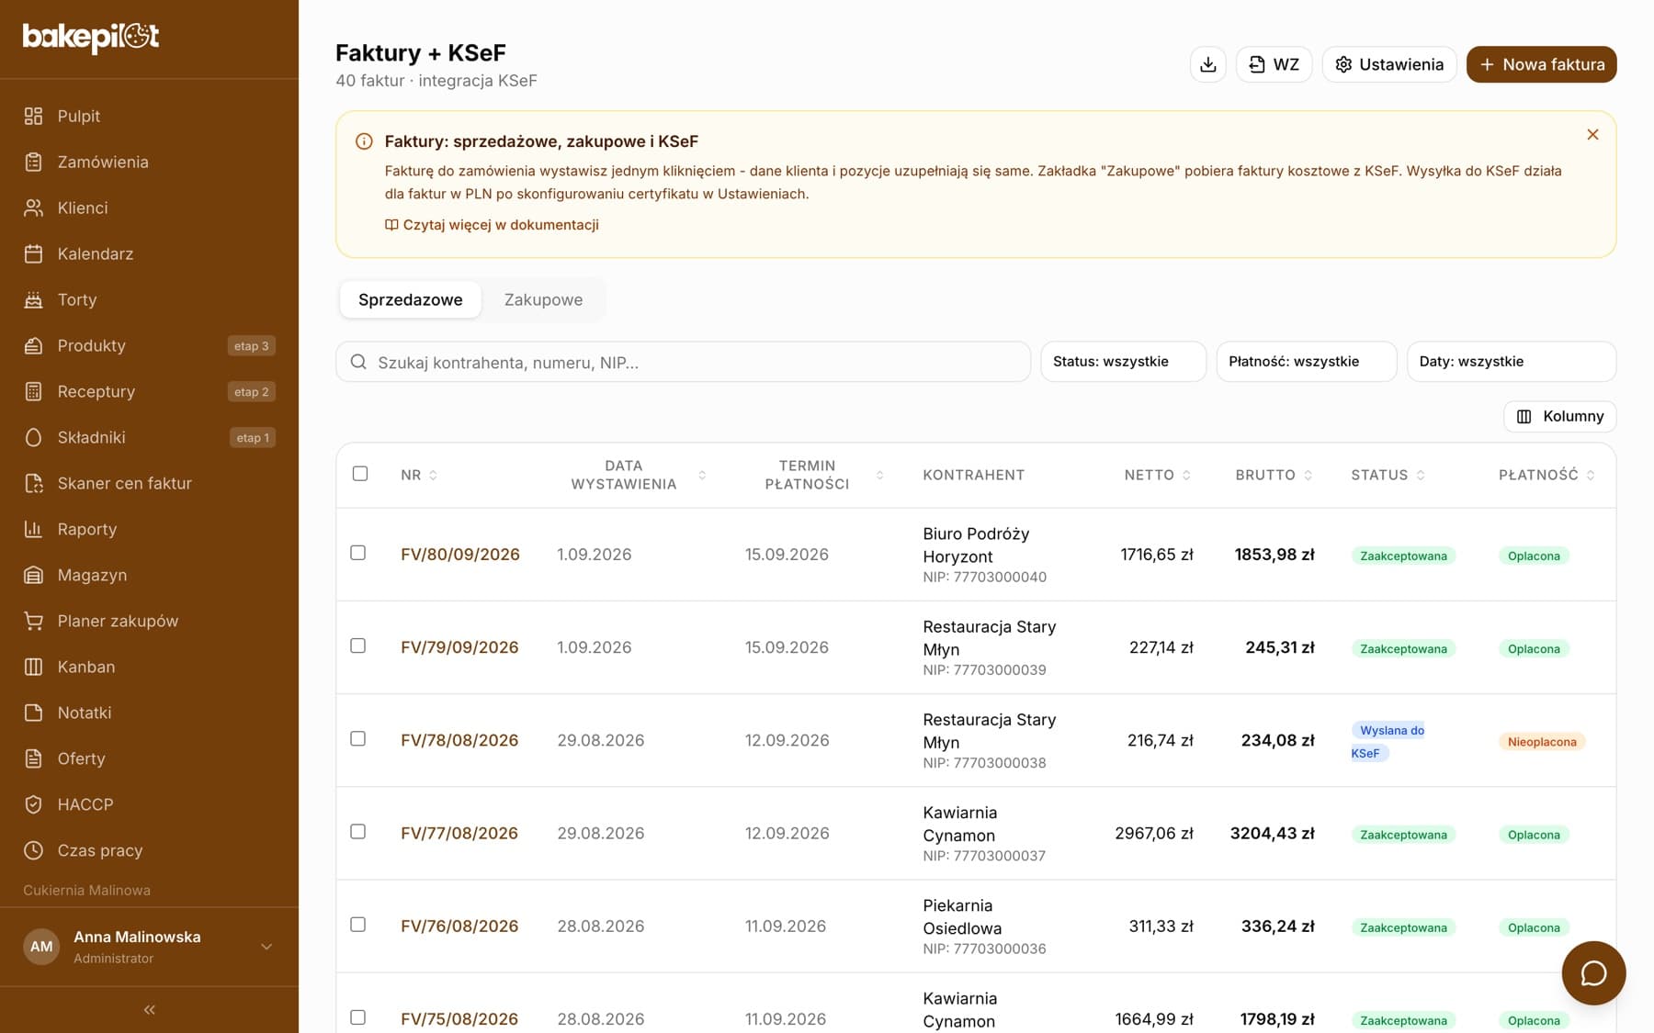Sort table by NR column
Screen dimensions: 1654x1033
[x=419, y=475]
